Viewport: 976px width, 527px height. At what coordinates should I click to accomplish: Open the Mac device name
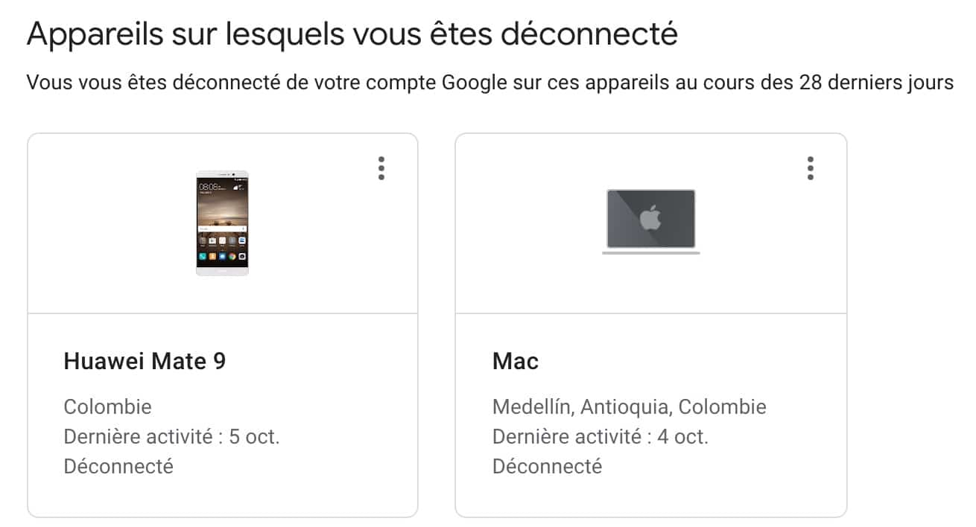tap(516, 362)
